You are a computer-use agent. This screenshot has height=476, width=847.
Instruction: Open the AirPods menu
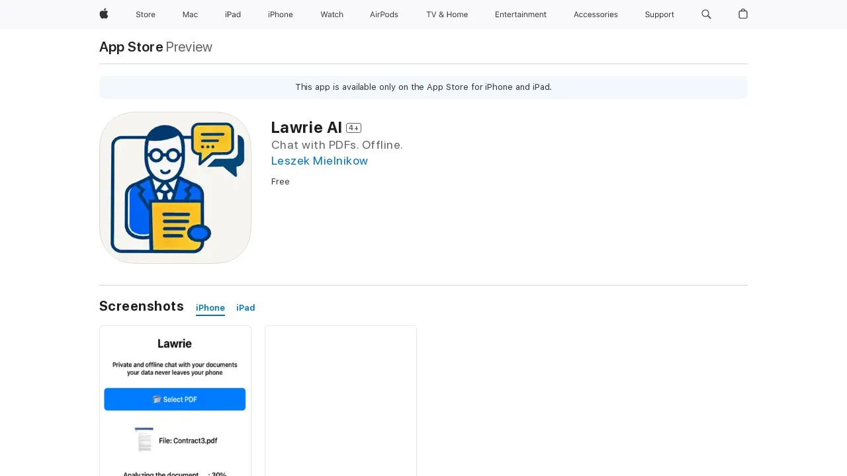[x=384, y=15]
